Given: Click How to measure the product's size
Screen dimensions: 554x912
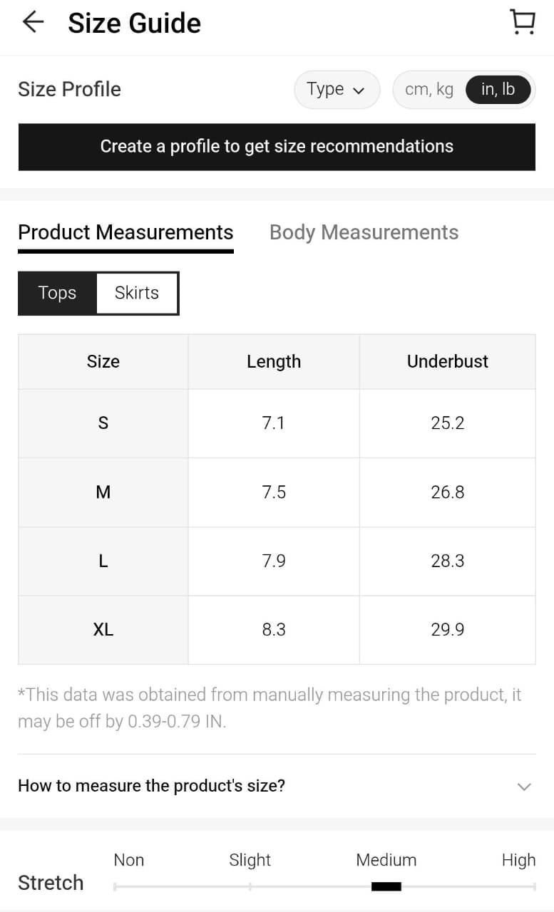Looking at the screenshot, I should pos(151,786).
